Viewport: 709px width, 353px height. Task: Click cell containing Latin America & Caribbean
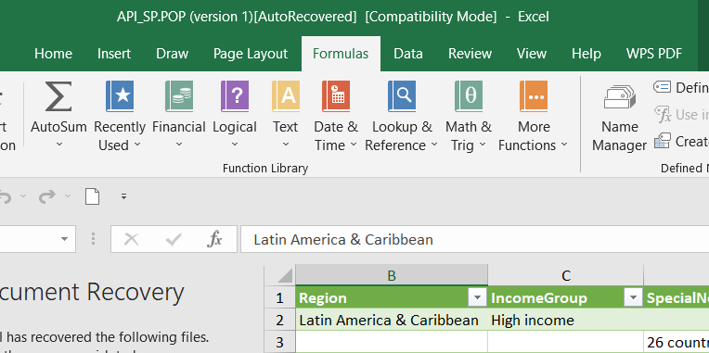click(392, 320)
